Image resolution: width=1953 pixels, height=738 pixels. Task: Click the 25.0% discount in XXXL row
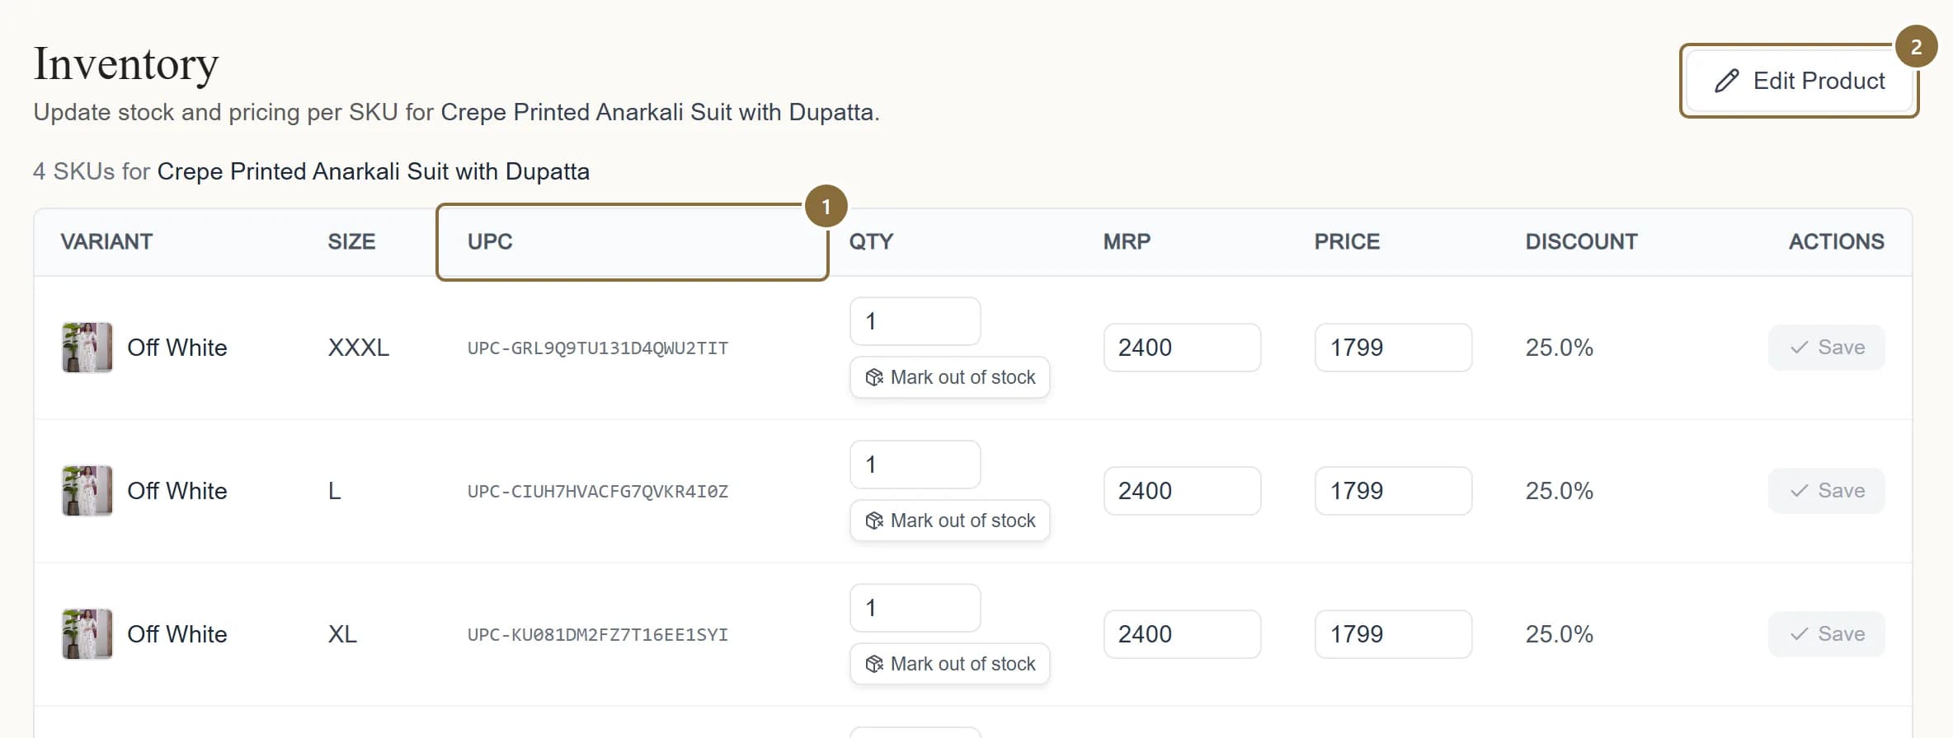(1560, 348)
